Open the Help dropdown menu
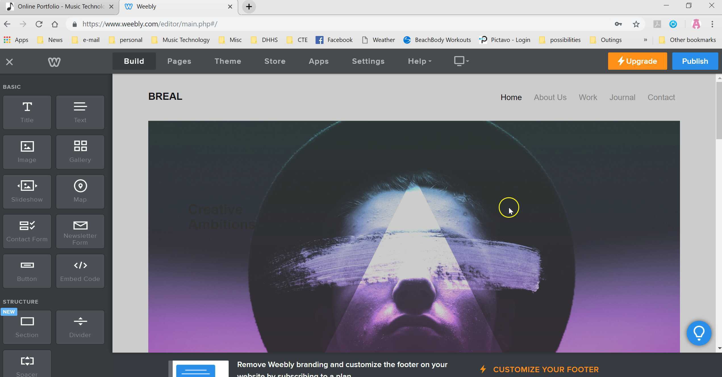This screenshot has height=377, width=722. (420, 61)
